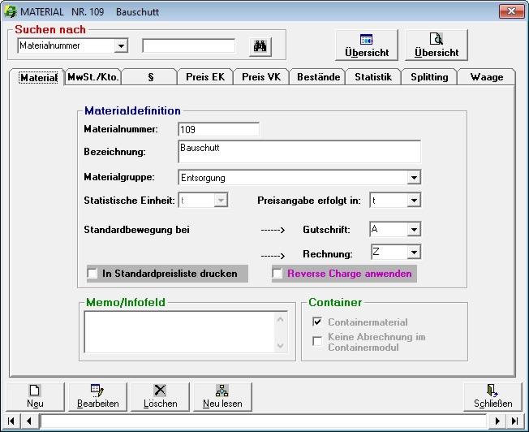Open the Preisangabe erfolgt in dropdown
This screenshot has width=529, height=432.
[x=414, y=201]
